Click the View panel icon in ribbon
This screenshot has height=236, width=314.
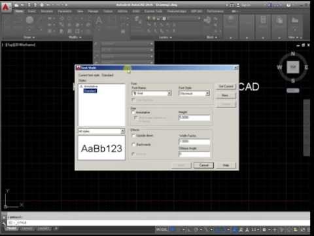pos(295,21)
